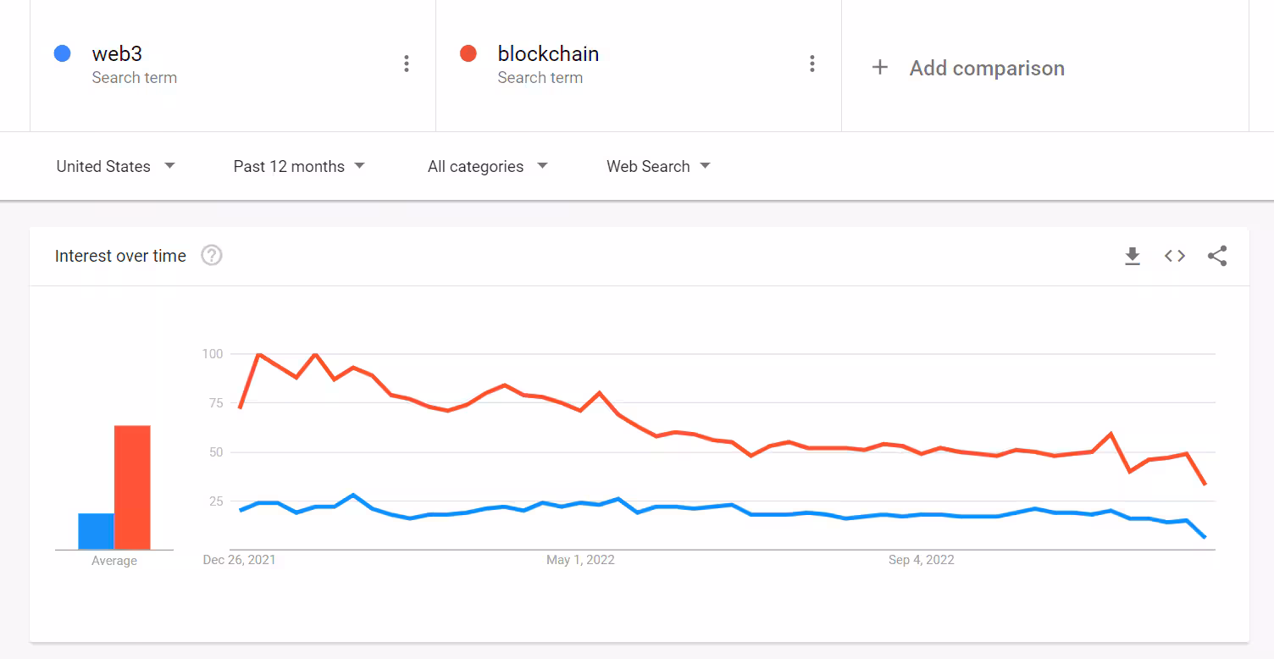Click the May 1, 2022 axis label
This screenshot has width=1274, height=659.
click(580, 560)
